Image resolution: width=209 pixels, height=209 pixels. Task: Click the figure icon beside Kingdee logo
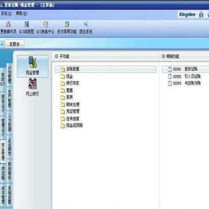coord(201,14)
